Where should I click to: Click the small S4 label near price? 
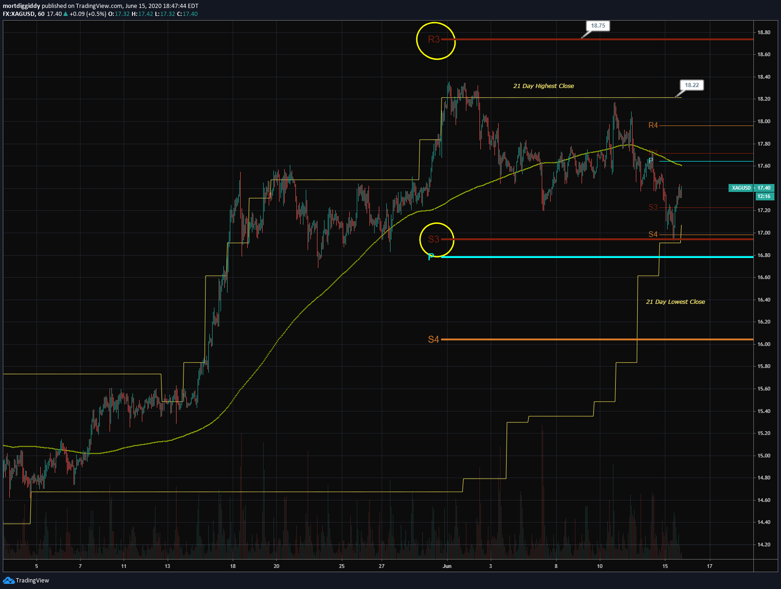653,234
